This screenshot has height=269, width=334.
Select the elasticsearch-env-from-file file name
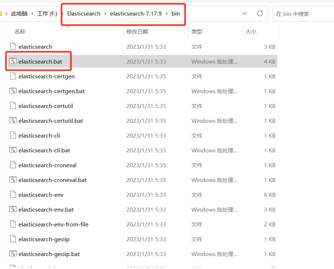pyautogui.click(x=53, y=224)
